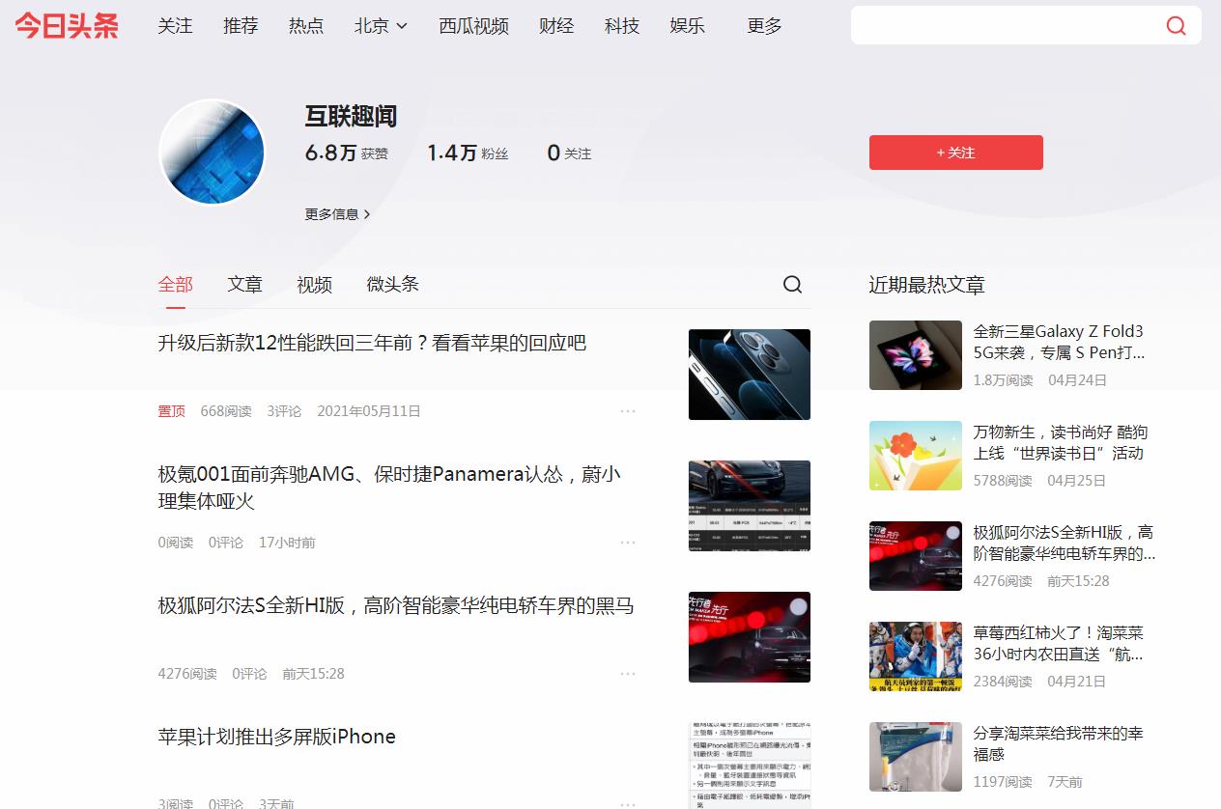The image size is (1221, 809).
Task: Click the 今日头条 logo
Action: point(67,26)
